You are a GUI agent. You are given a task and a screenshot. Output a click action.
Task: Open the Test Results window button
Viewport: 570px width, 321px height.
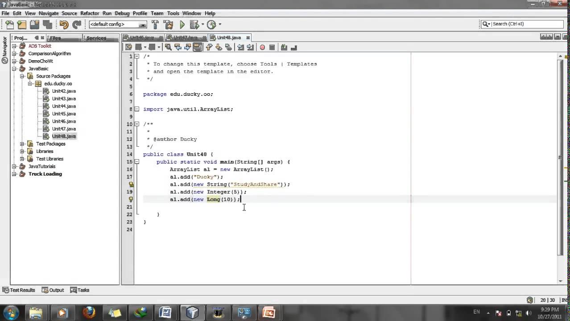(19, 290)
